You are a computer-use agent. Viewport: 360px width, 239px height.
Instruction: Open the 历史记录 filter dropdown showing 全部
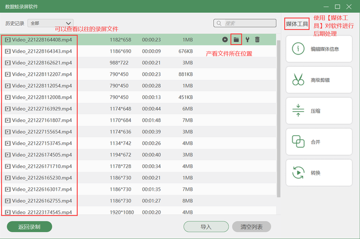pos(51,23)
